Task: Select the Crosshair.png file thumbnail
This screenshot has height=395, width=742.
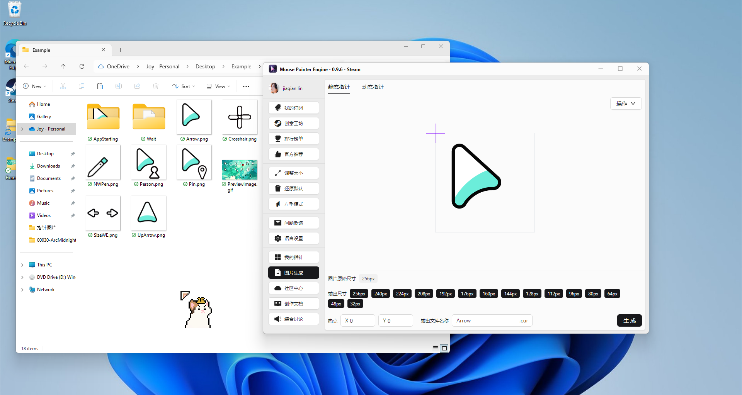Action: click(240, 117)
